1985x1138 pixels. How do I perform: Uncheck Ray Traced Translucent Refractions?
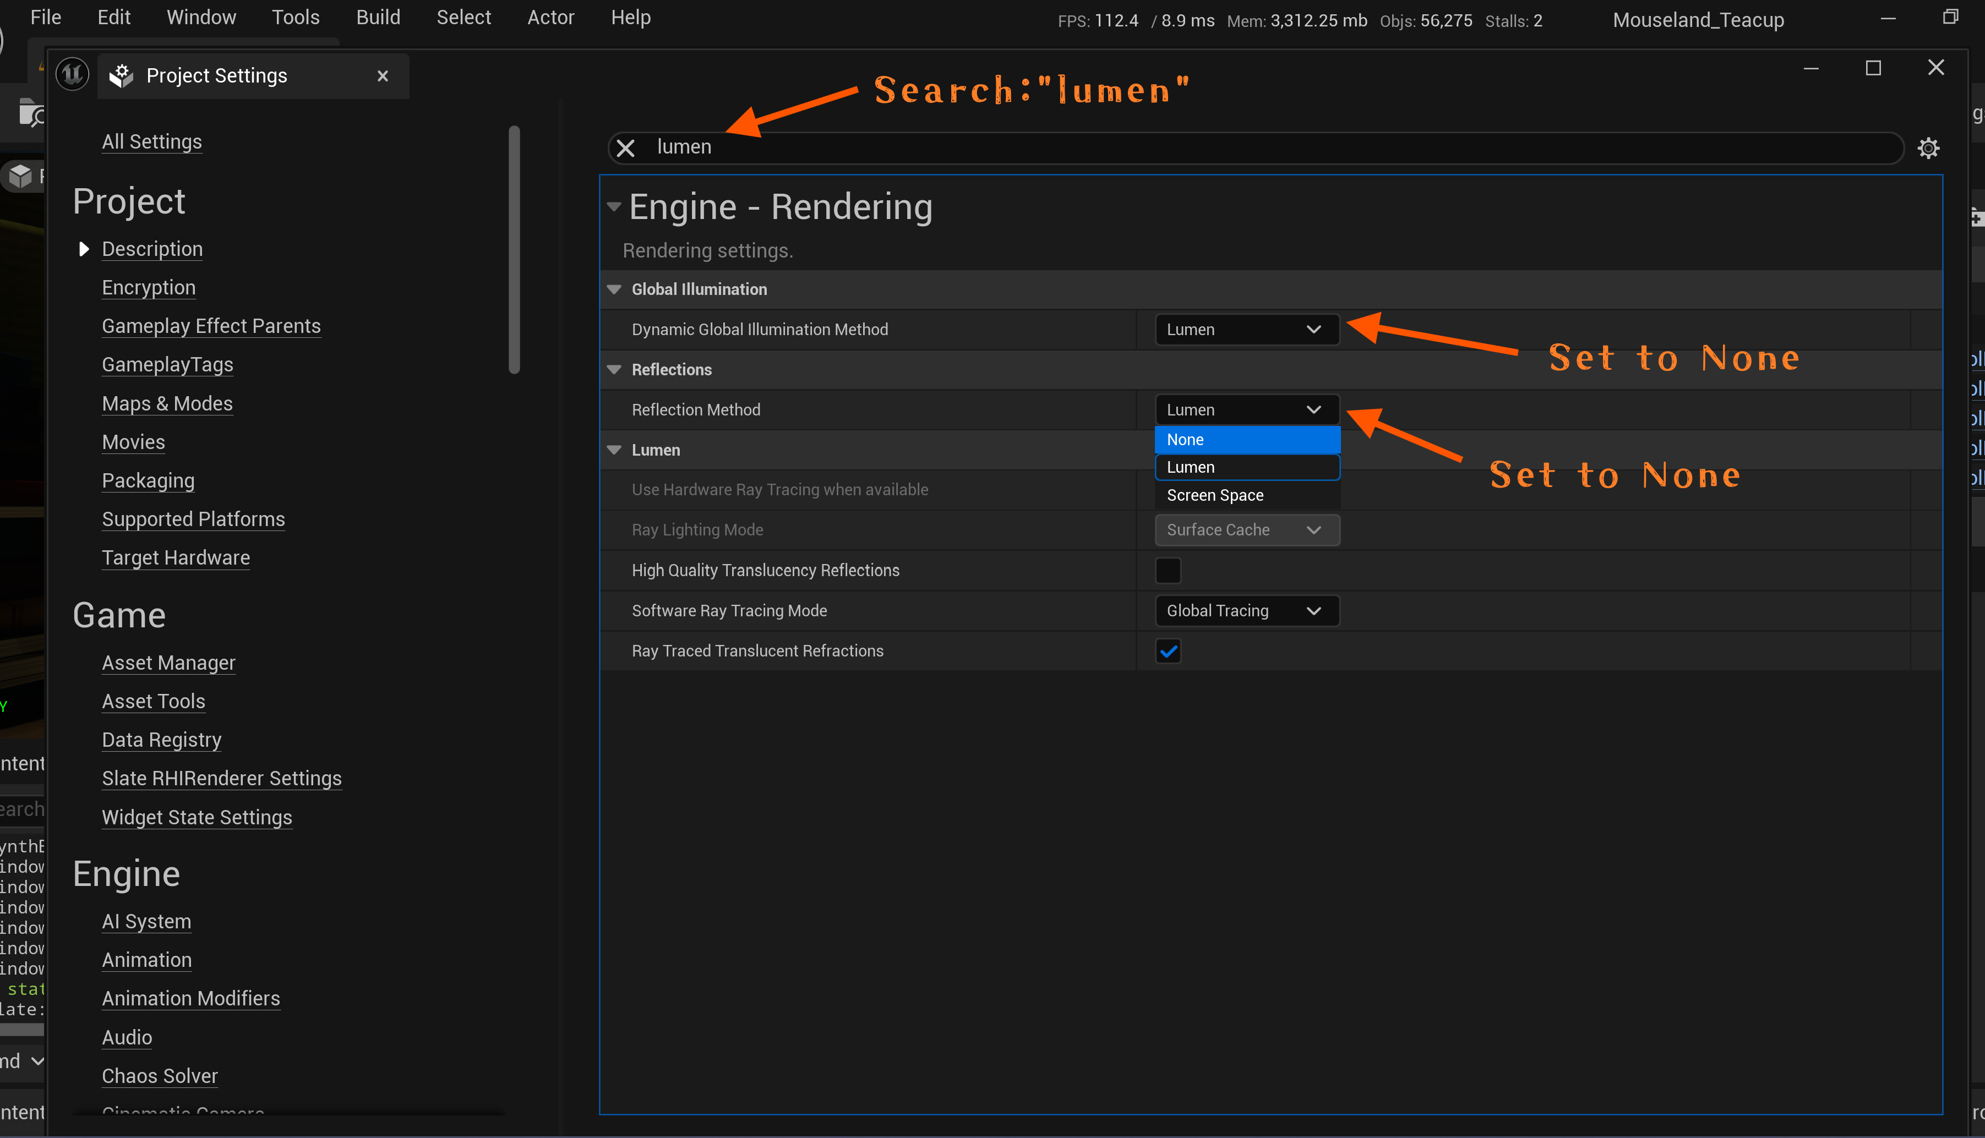tap(1168, 651)
